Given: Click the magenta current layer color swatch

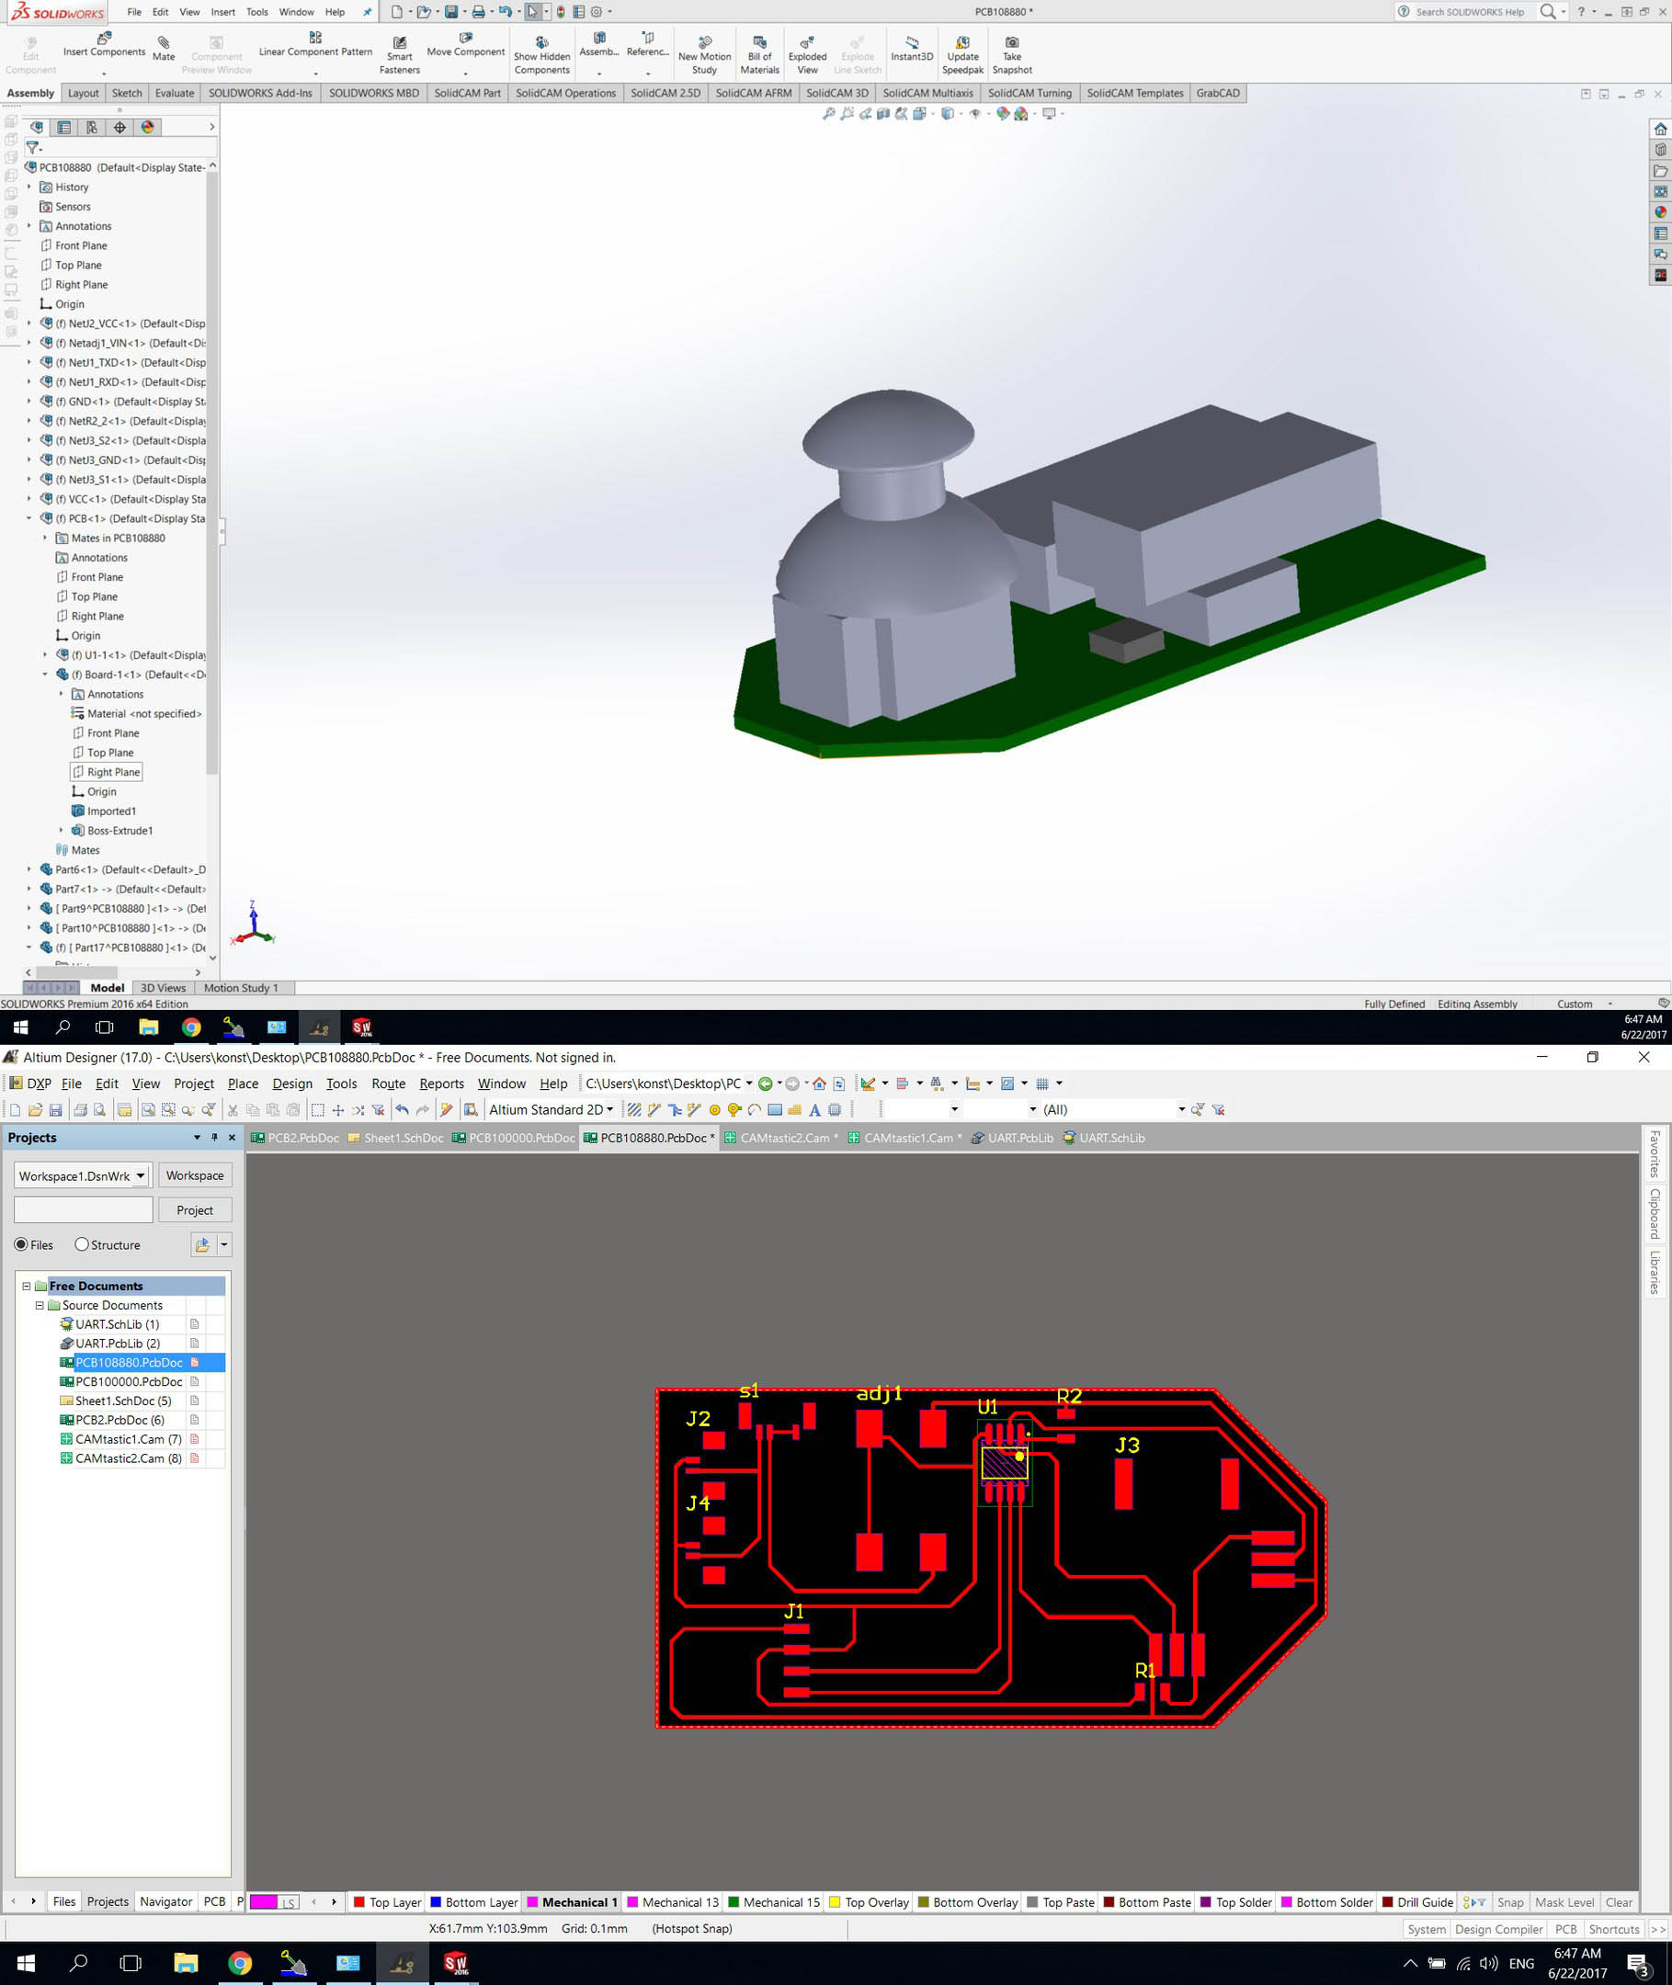Looking at the screenshot, I should (264, 1901).
